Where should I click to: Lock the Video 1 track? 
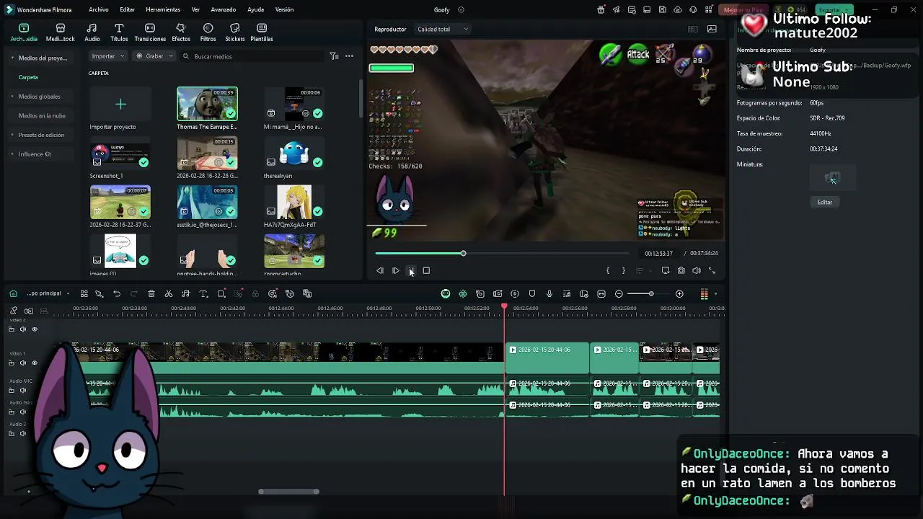pyautogui.click(x=11, y=363)
